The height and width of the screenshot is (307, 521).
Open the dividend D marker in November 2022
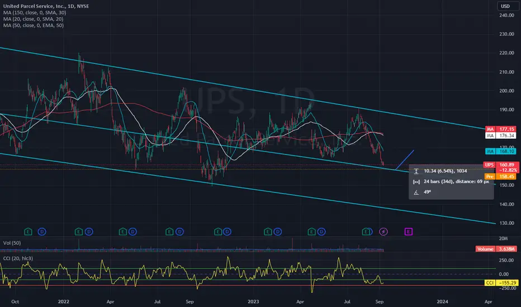point(227,232)
